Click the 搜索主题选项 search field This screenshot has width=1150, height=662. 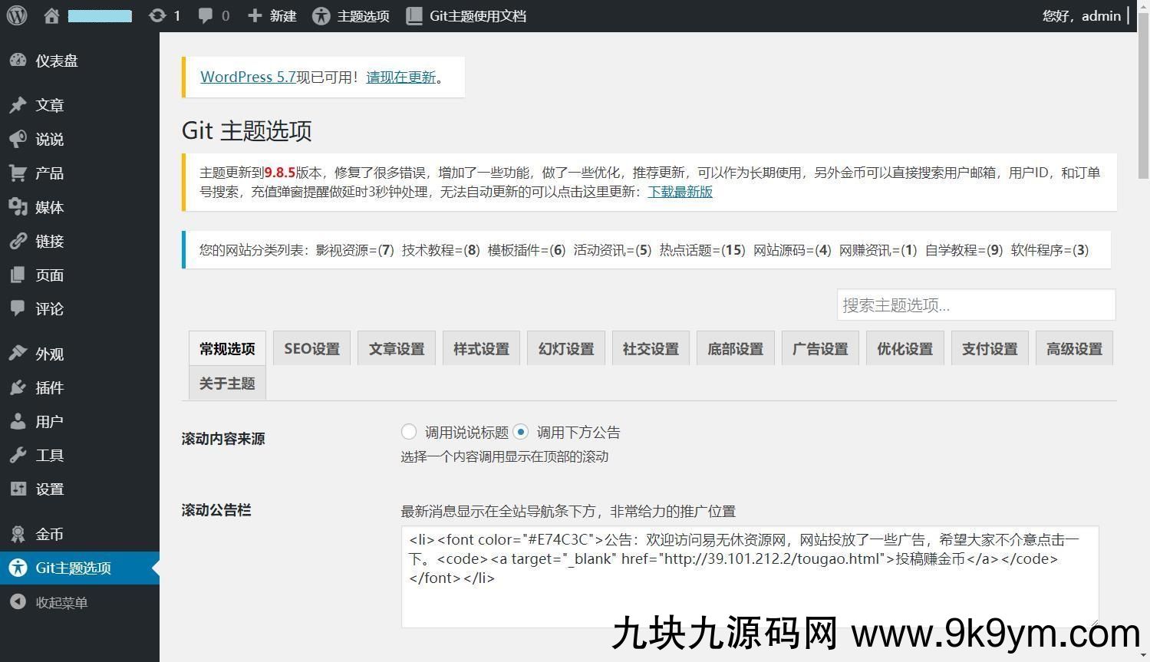click(975, 305)
